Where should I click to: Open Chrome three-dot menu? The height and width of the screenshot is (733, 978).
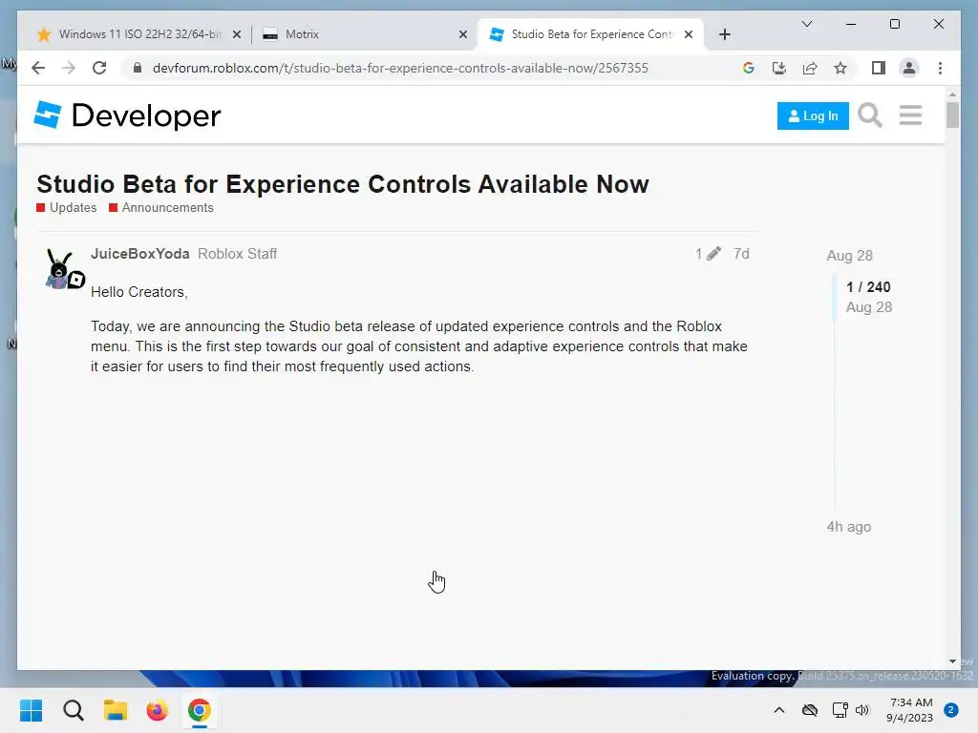coord(940,68)
